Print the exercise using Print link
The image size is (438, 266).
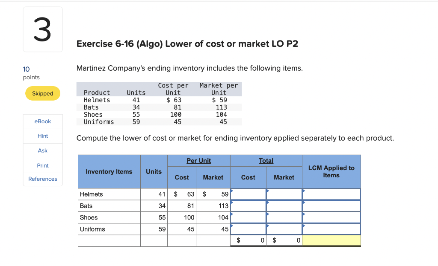point(42,165)
